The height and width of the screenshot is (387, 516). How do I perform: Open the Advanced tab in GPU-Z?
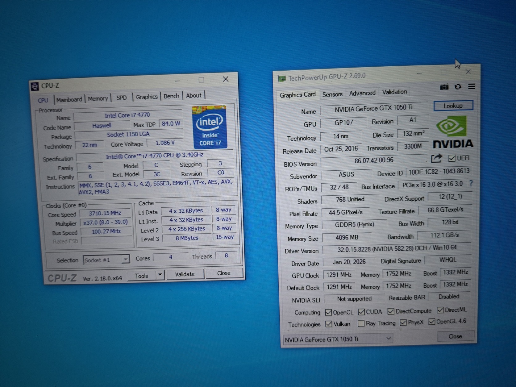point(362,93)
